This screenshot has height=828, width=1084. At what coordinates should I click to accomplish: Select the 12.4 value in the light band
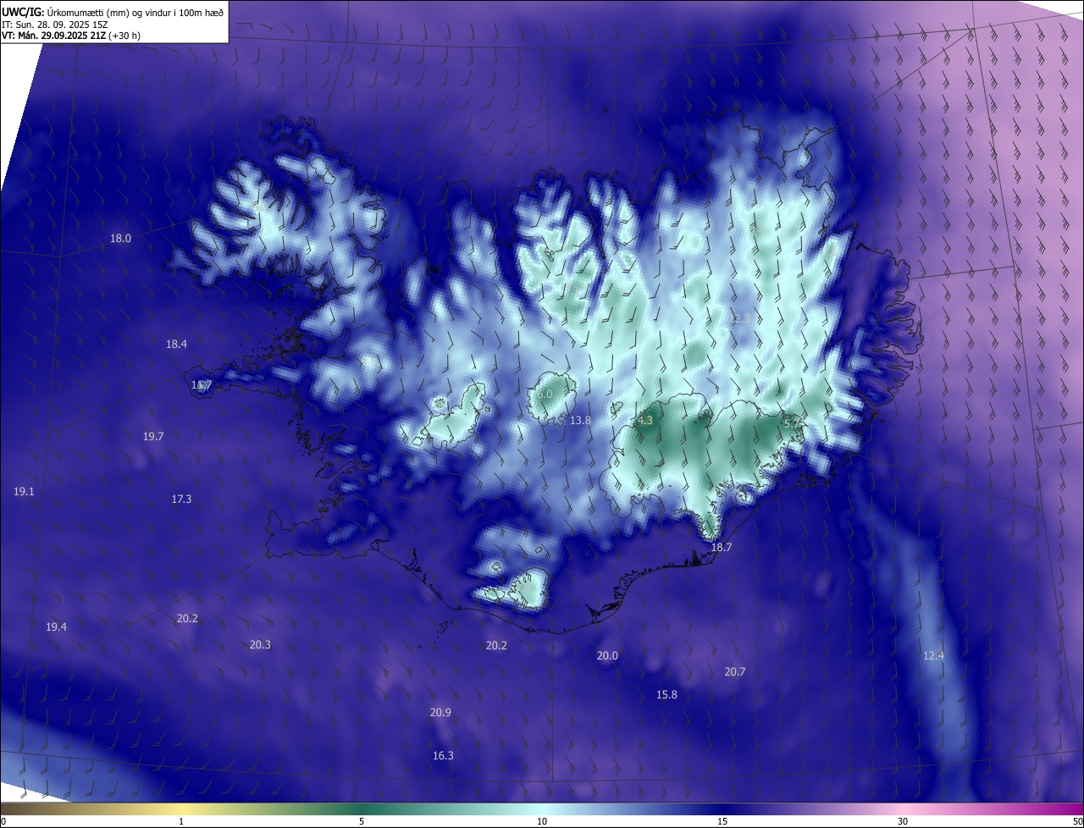point(933,656)
